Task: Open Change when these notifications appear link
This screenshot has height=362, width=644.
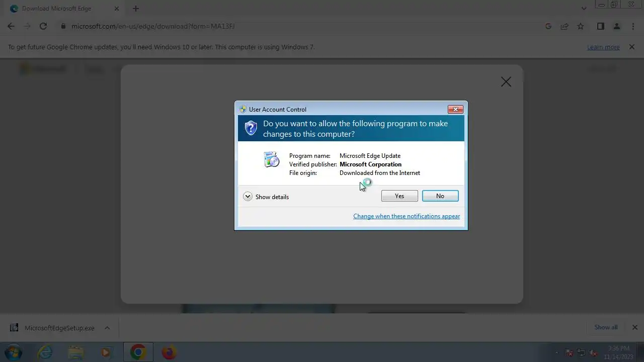Action: click(407, 216)
